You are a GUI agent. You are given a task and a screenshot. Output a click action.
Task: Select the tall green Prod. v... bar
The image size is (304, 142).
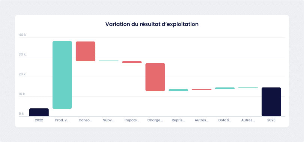tap(62, 75)
